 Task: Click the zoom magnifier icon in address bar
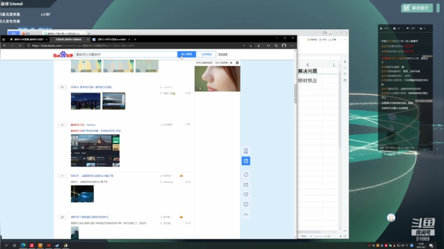point(244,46)
